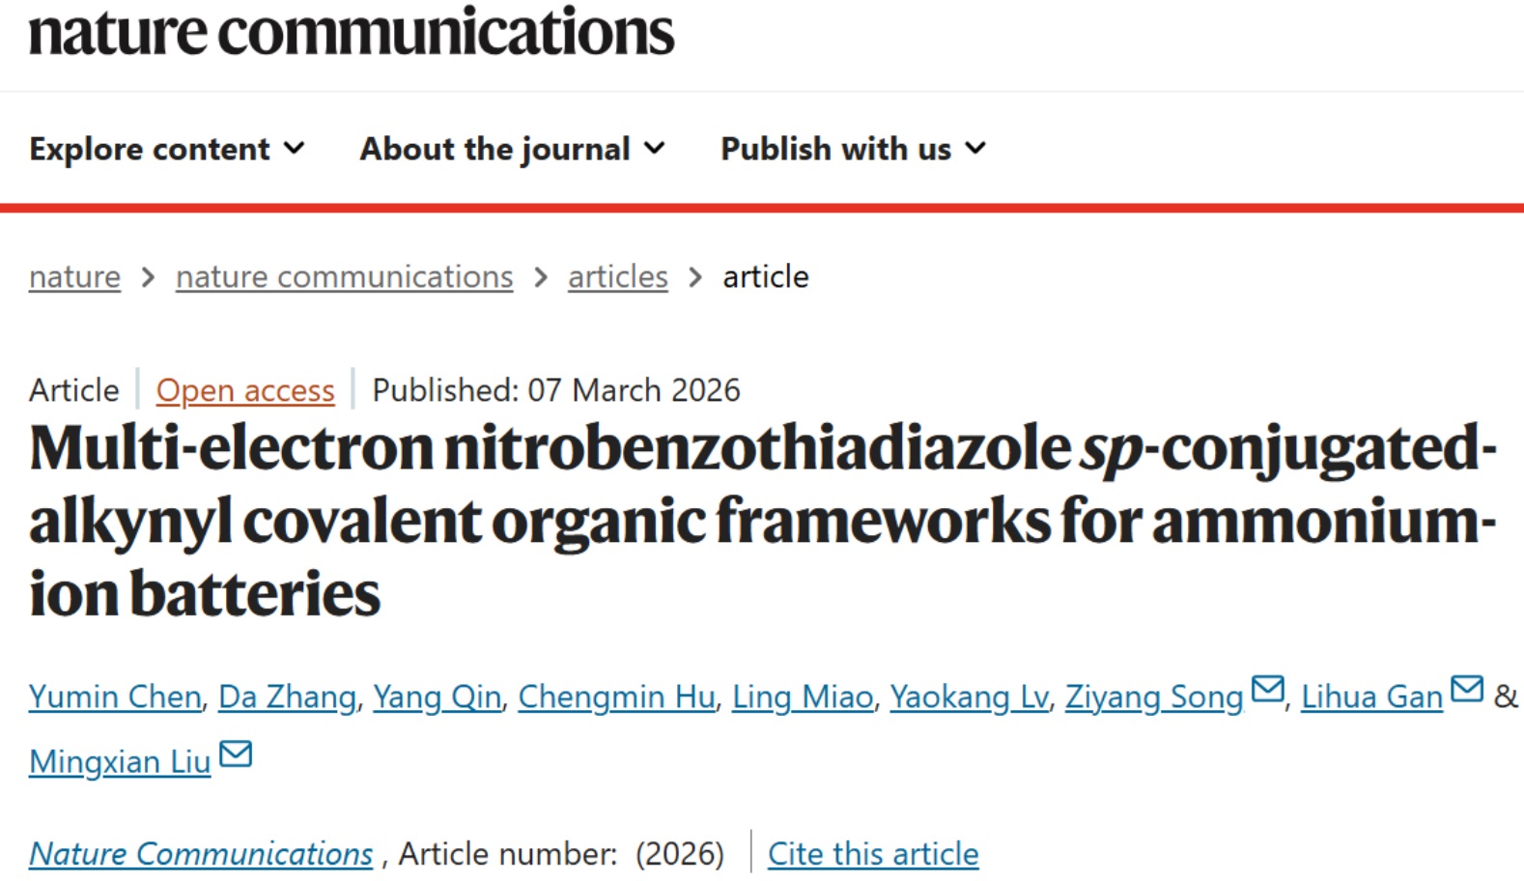This screenshot has height=881, width=1524.
Task: Navigate to the articles breadcrumb
Action: tap(617, 277)
